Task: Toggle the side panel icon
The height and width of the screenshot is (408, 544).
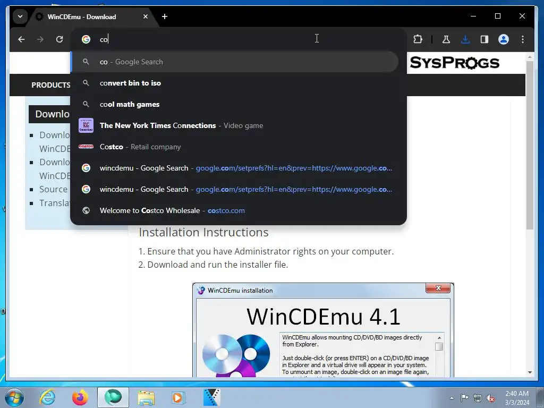Action: tap(484, 39)
